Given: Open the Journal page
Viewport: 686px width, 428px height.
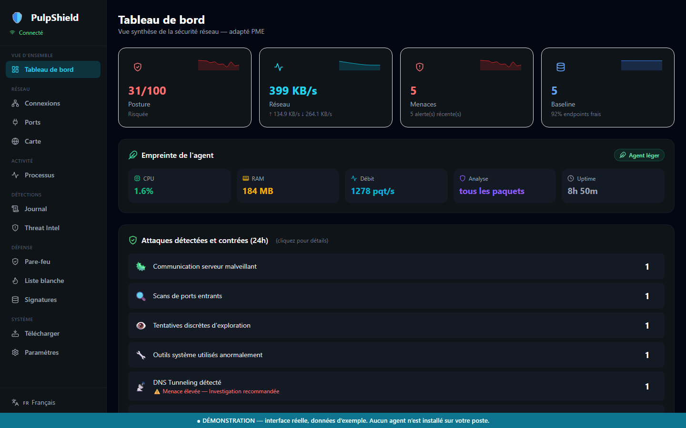Looking at the screenshot, I should coord(53,209).
